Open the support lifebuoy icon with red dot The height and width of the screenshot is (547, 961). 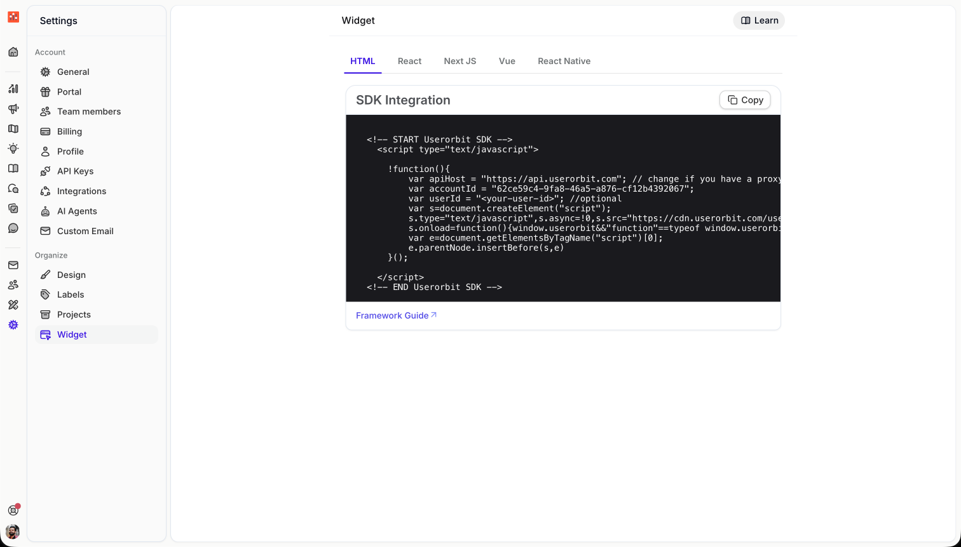[x=13, y=510]
